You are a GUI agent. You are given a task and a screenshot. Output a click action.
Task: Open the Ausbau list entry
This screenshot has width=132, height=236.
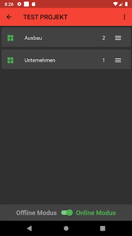pyautogui.click(x=66, y=37)
